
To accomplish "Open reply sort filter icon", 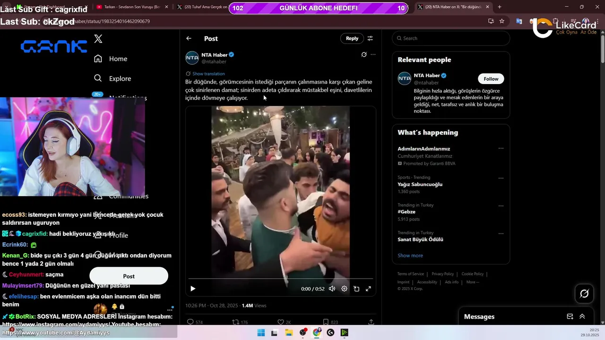I will [x=370, y=38].
